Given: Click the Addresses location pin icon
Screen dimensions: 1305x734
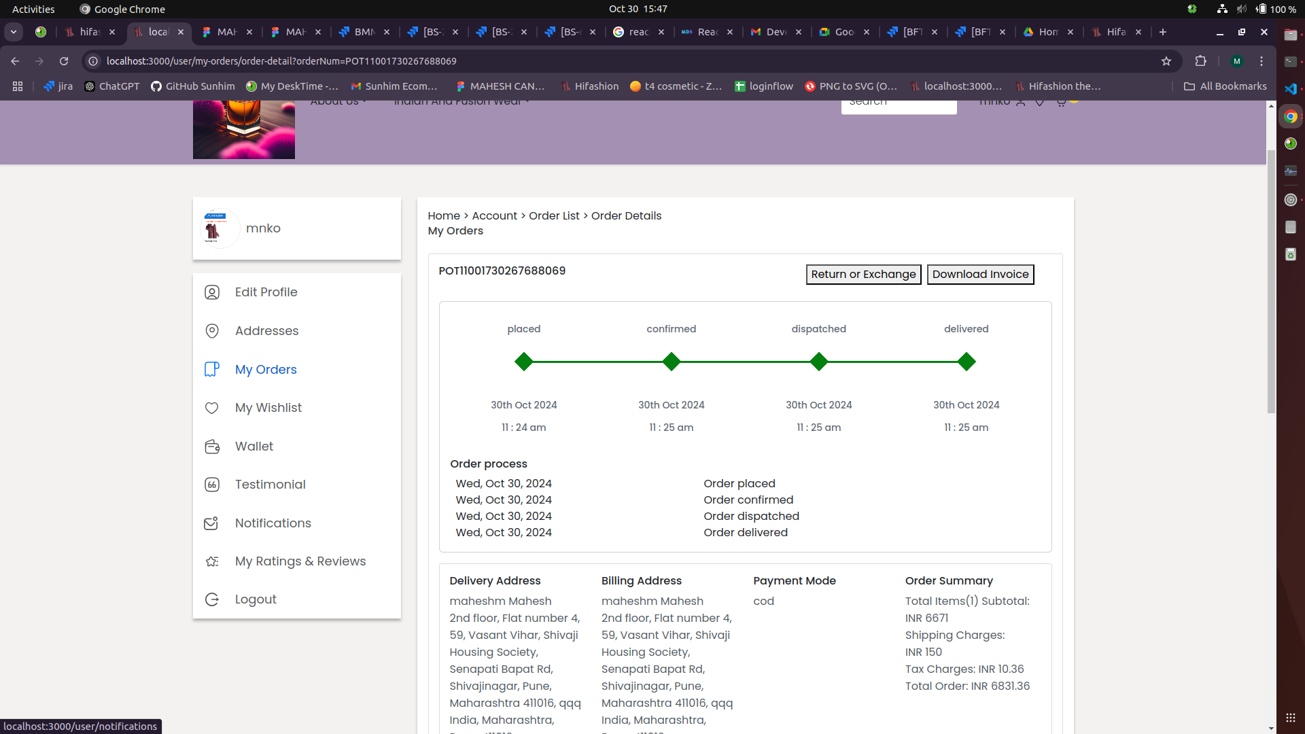Looking at the screenshot, I should (212, 331).
